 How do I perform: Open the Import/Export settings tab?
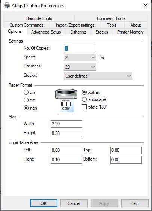click(x=75, y=25)
